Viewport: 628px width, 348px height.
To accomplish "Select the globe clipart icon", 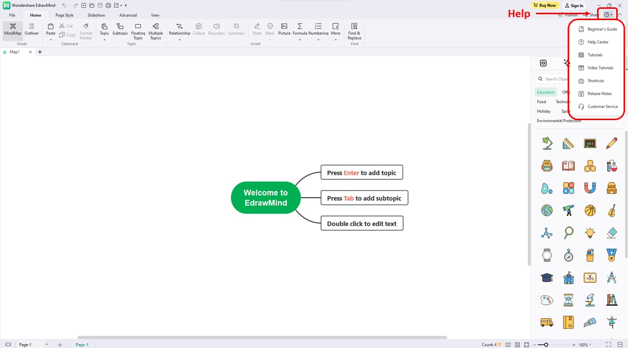I will coord(547,210).
